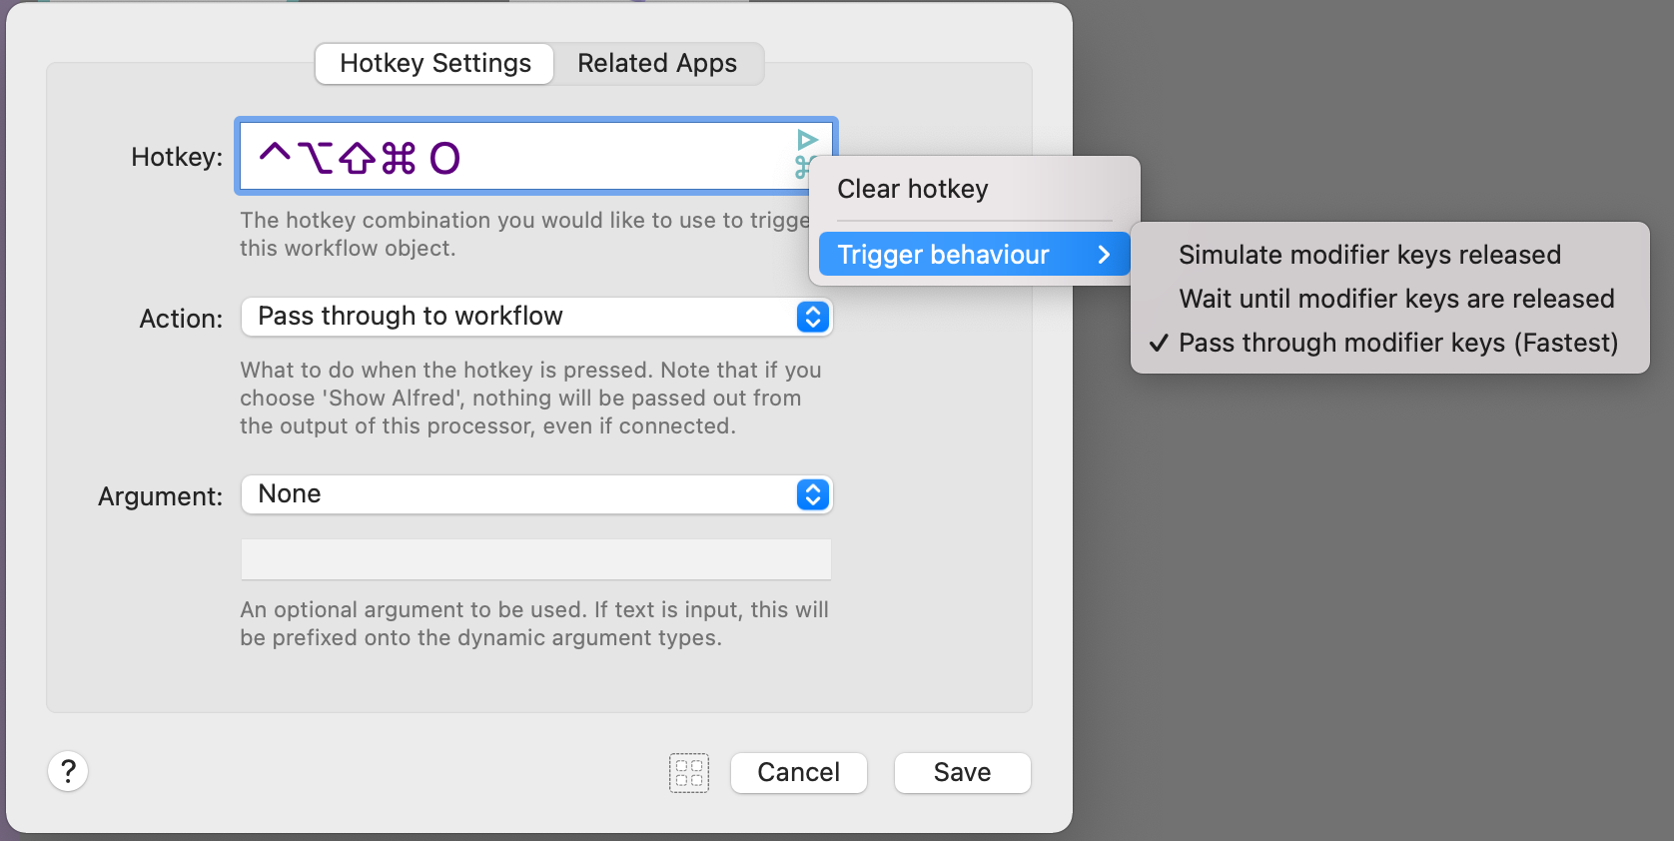
Task: Open the Action dropdown showing Pass through to workflow
Action: pyautogui.click(x=536, y=317)
